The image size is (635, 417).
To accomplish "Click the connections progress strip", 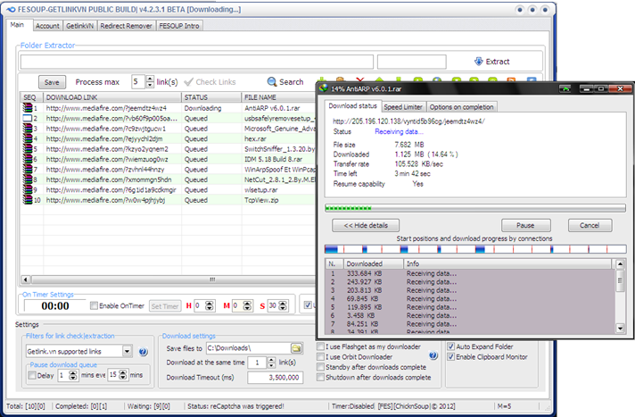I will point(475,249).
